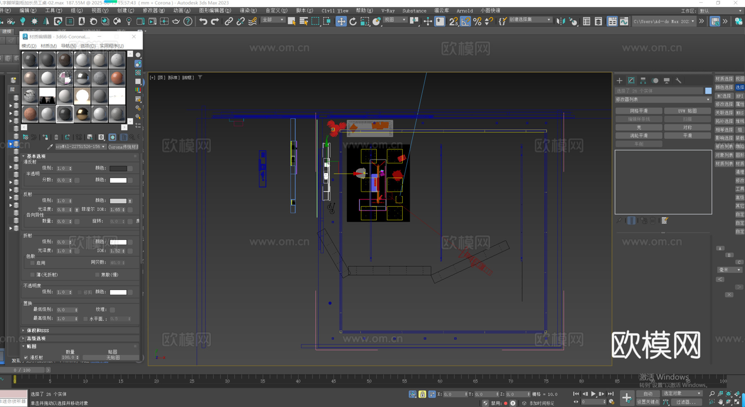Enable the 启用 dispersion checkbox
The height and width of the screenshot is (407, 745).
click(x=32, y=263)
